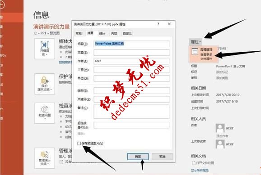261x175 pixels.
Task: Click the presentation title 演讲演示的力量
Action: click(x=51, y=27)
